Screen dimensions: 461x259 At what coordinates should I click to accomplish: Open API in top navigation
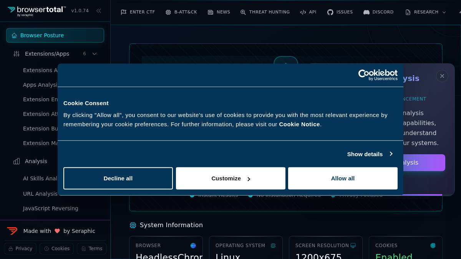click(x=308, y=12)
